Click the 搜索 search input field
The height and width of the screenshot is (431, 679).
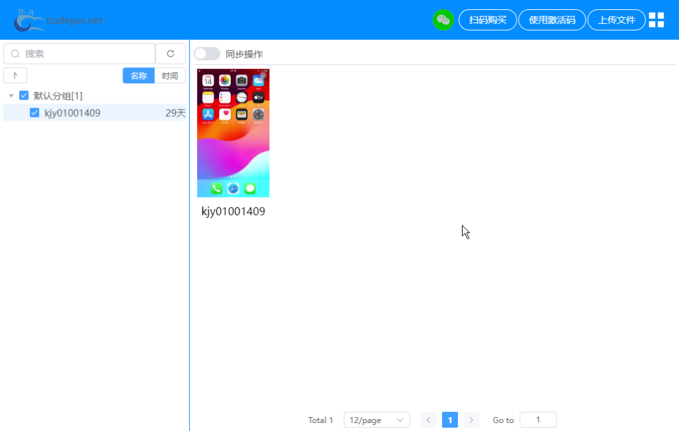pos(86,54)
